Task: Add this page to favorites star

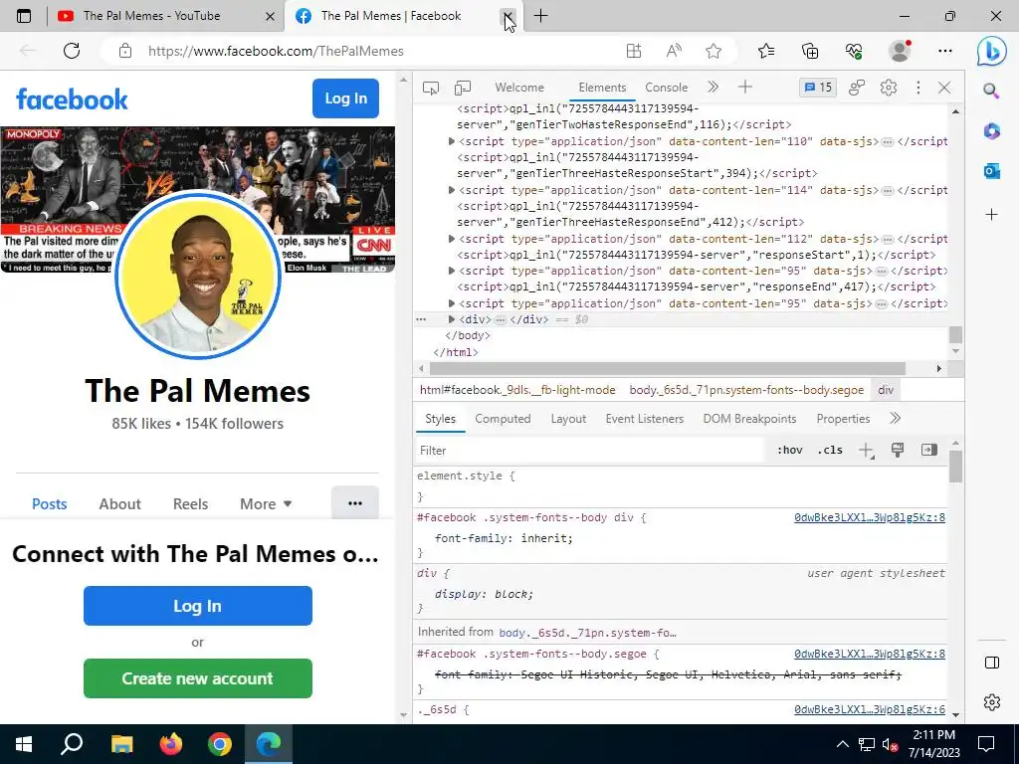Action: [x=713, y=51]
